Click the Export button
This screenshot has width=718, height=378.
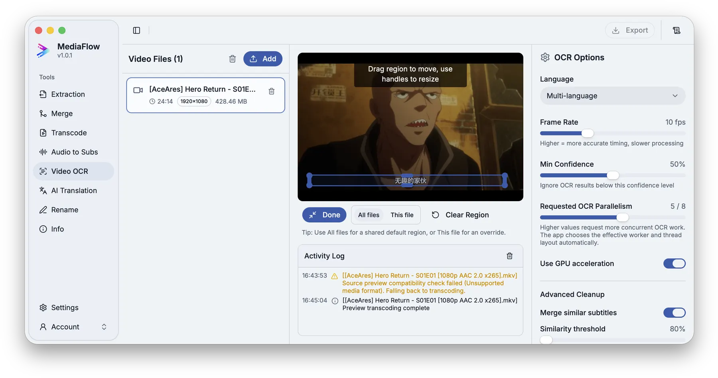630,30
